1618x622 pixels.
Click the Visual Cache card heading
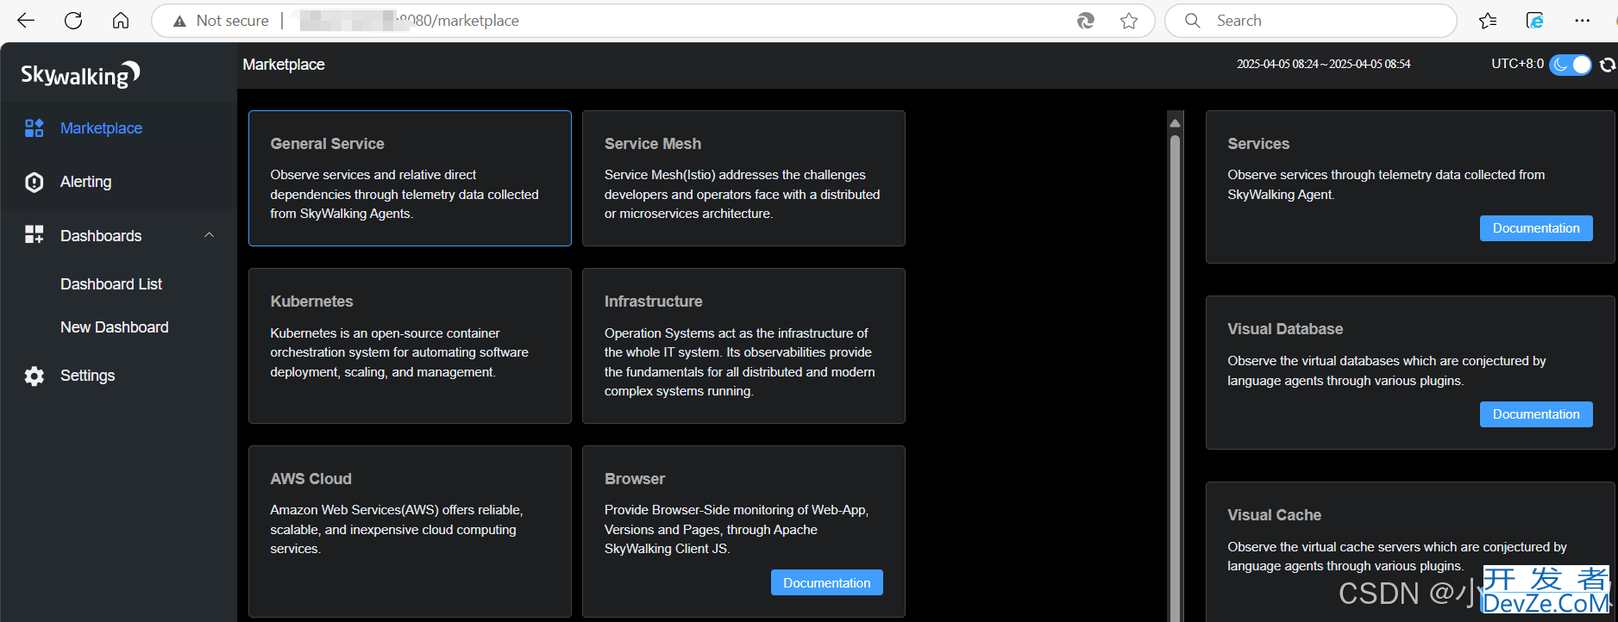[1274, 515]
